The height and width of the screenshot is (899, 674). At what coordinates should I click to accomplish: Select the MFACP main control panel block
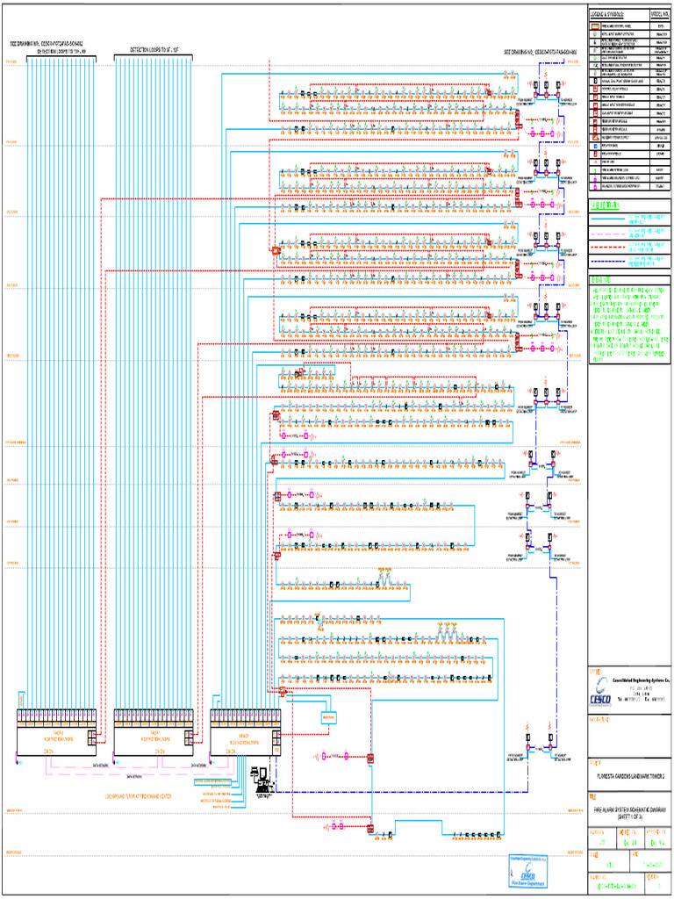246,733
